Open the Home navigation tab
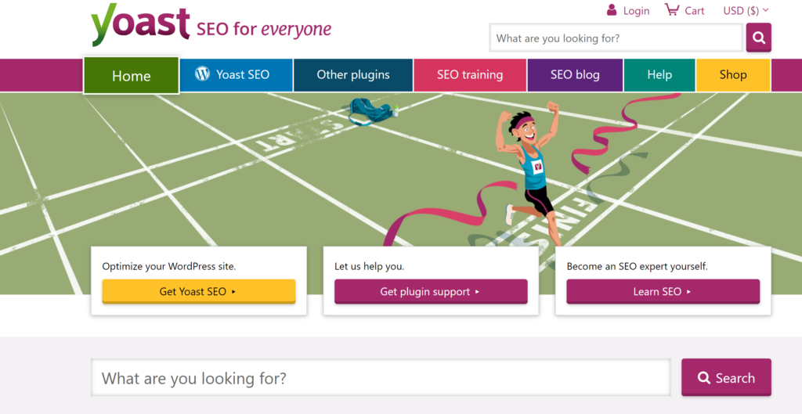The height and width of the screenshot is (414, 802). (132, 76)
